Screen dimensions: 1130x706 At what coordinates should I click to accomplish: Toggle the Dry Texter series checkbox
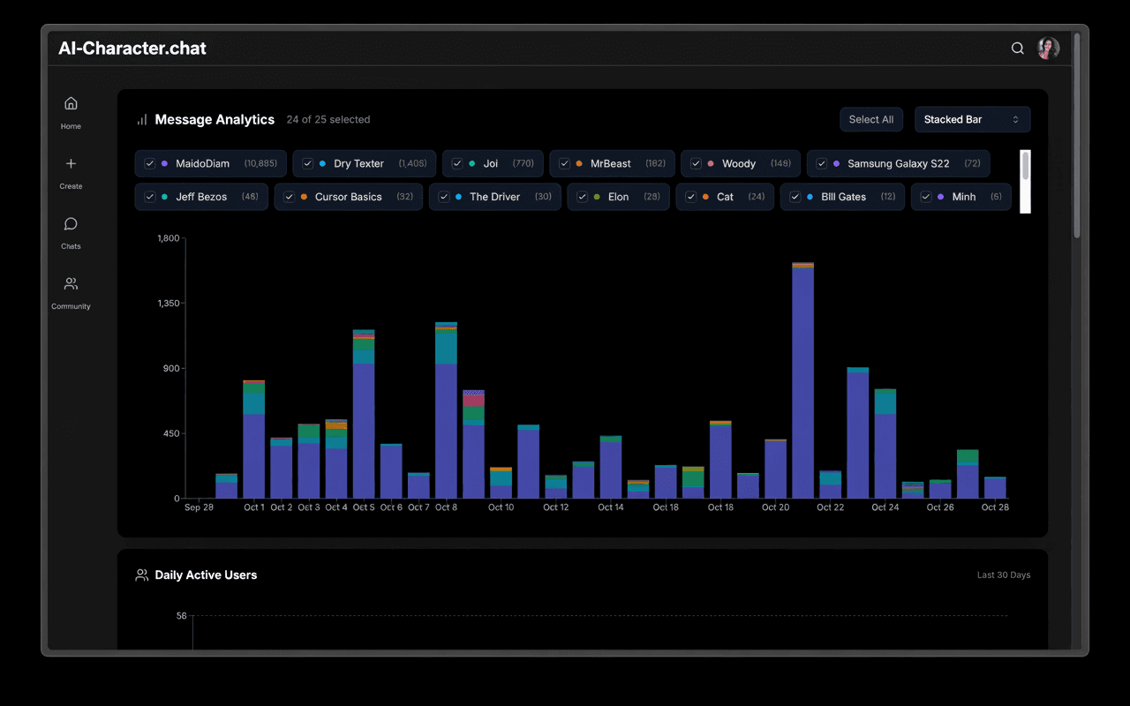(308, 164)
